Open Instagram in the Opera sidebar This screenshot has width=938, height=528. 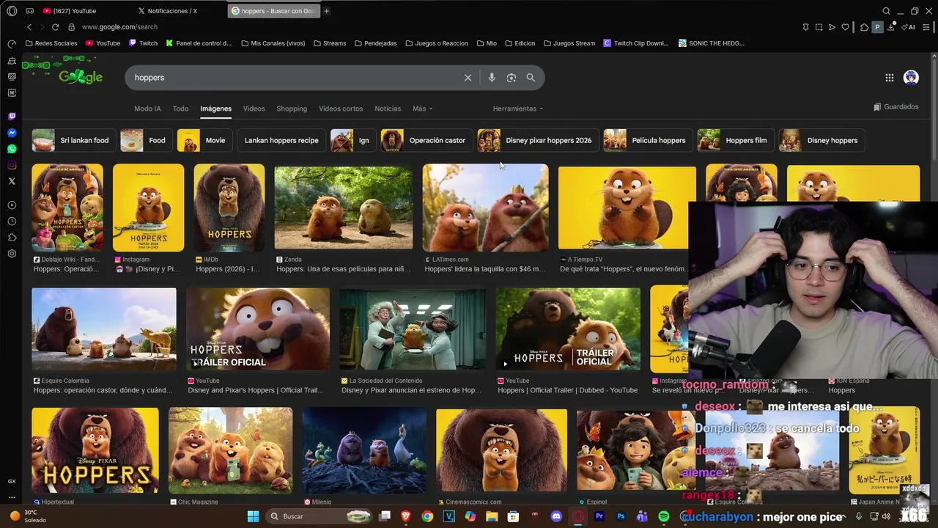tap(12, 165)
